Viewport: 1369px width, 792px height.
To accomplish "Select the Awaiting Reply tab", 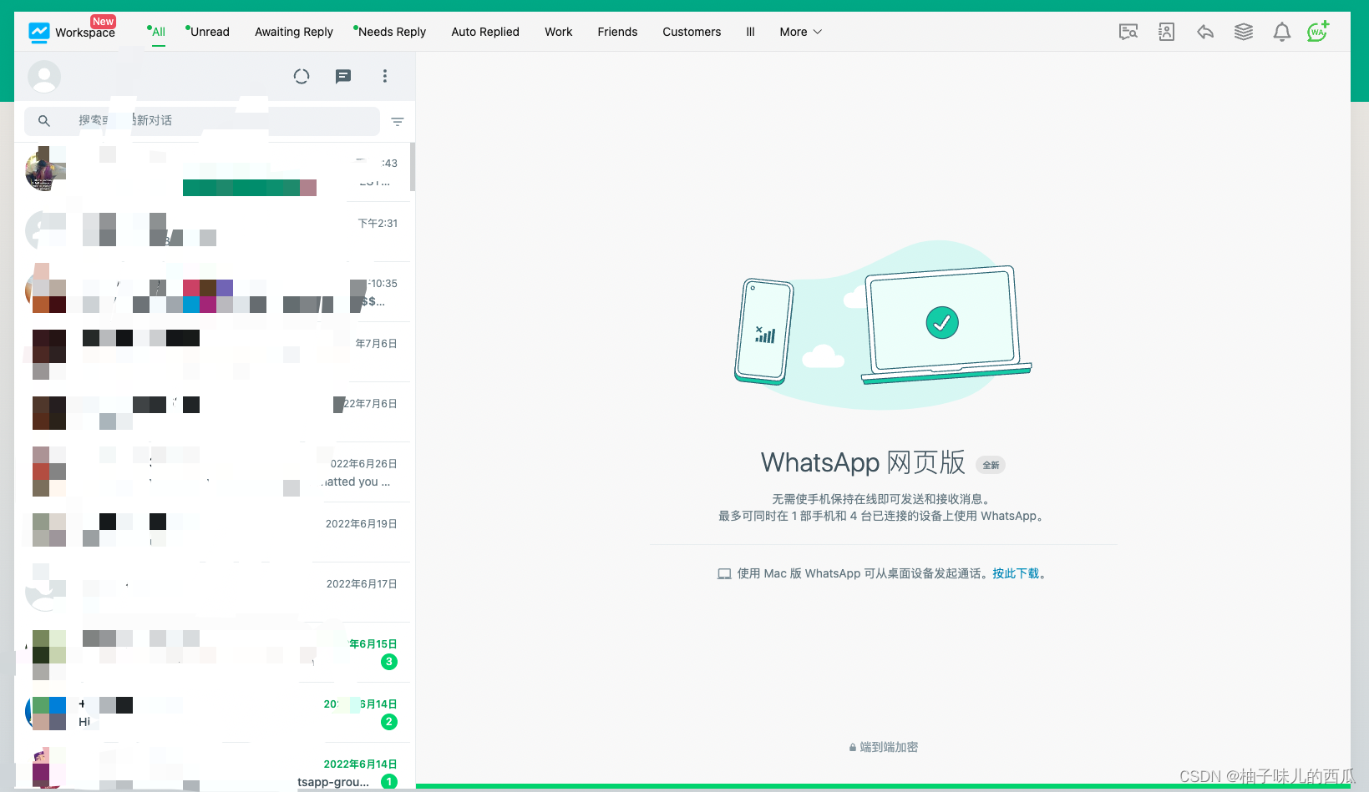I will coord(293,32).
